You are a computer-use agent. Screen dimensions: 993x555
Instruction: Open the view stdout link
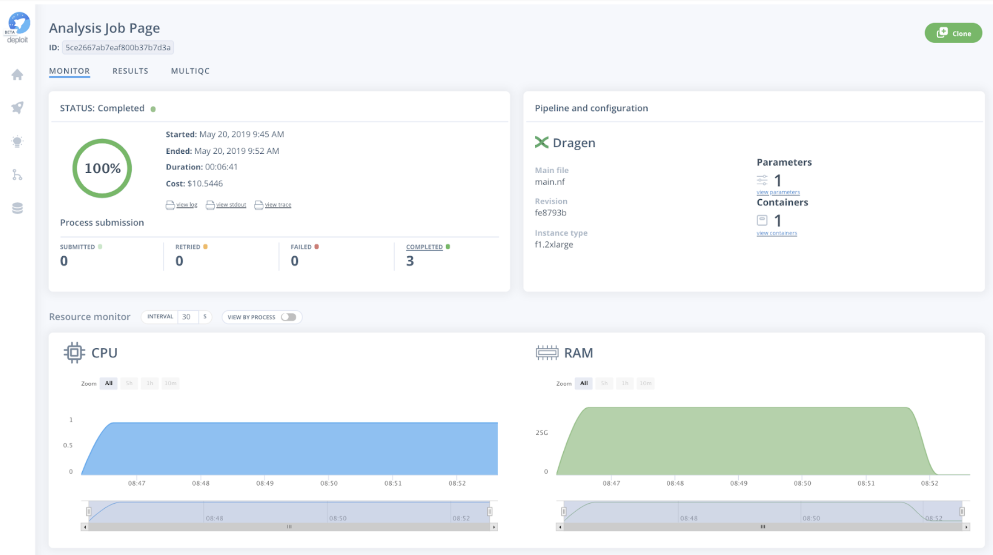coord(231,205)
